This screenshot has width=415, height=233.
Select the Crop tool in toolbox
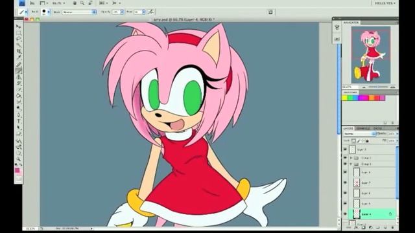pyautogui.click(x=19, y=52)
